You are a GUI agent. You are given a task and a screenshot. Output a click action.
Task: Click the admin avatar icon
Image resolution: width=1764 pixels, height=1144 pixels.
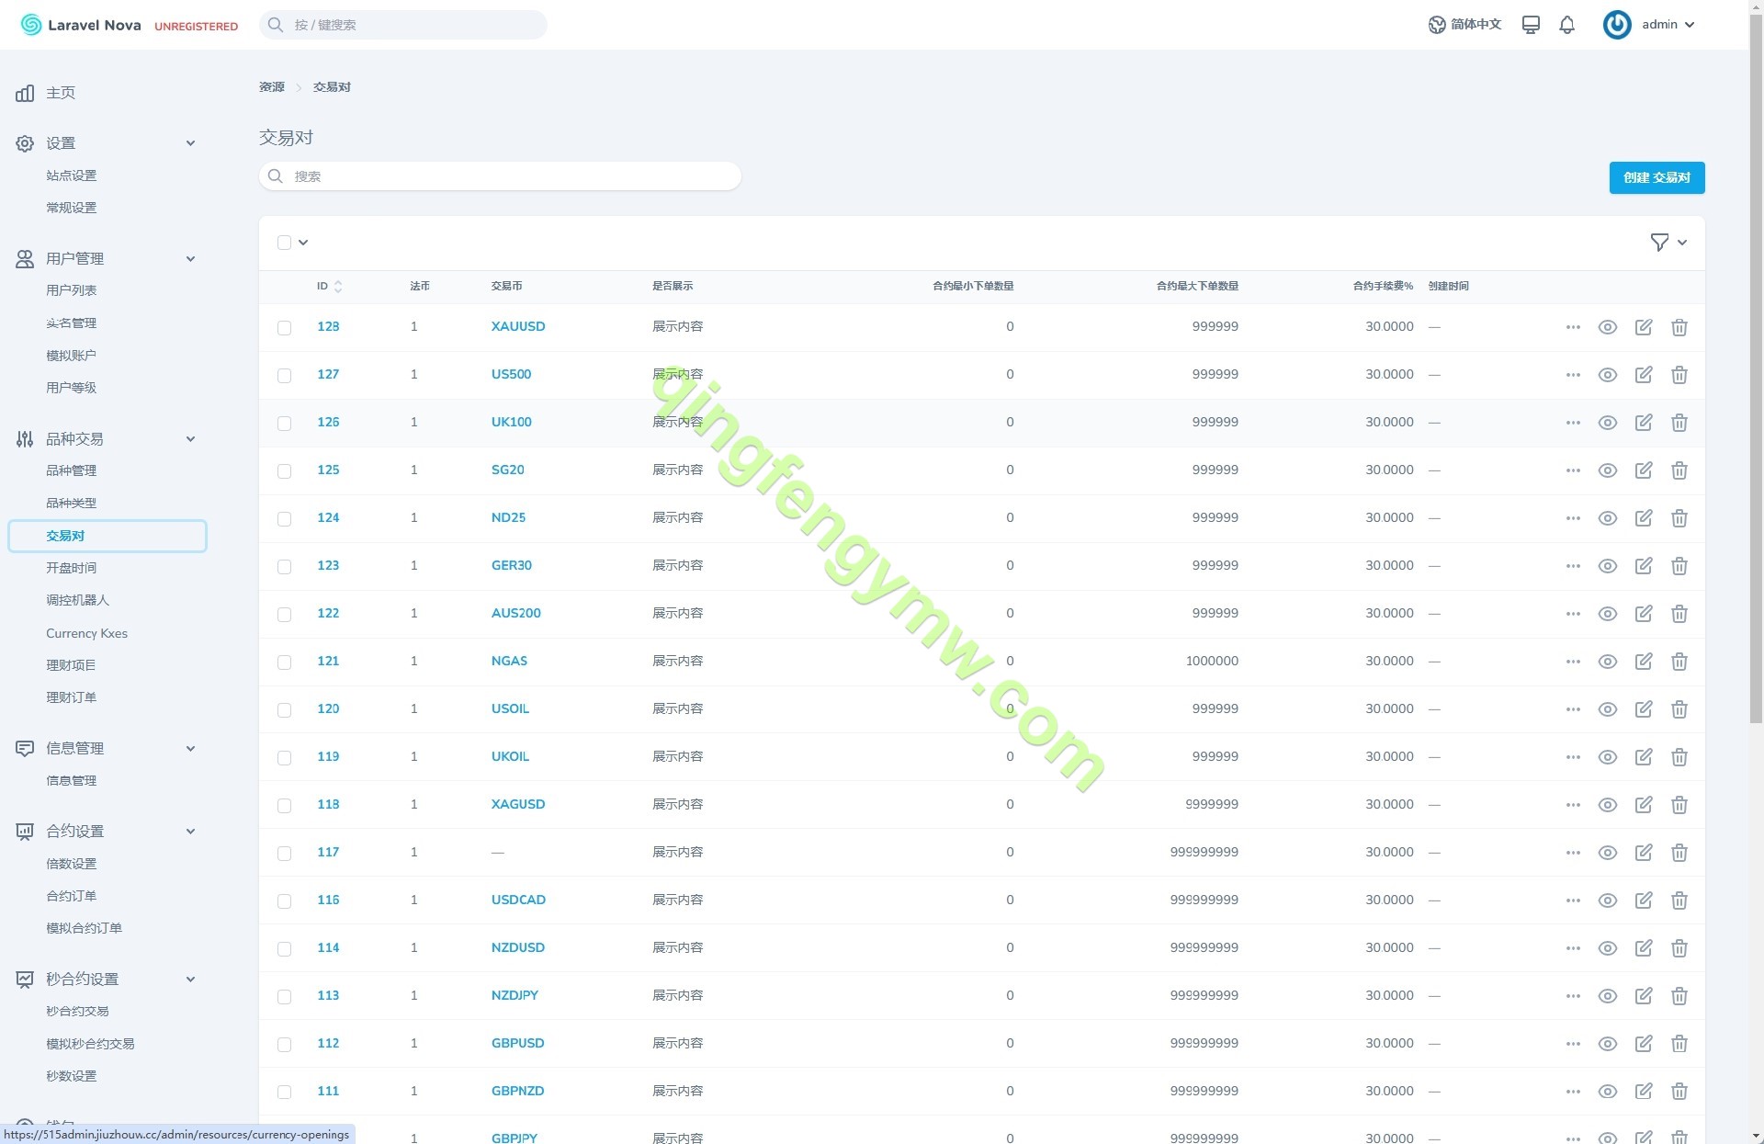(1617, 25)
